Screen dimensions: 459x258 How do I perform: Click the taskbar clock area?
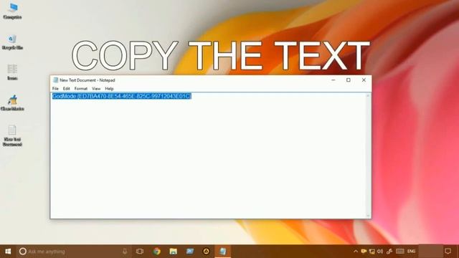click(x=430, y=252)
